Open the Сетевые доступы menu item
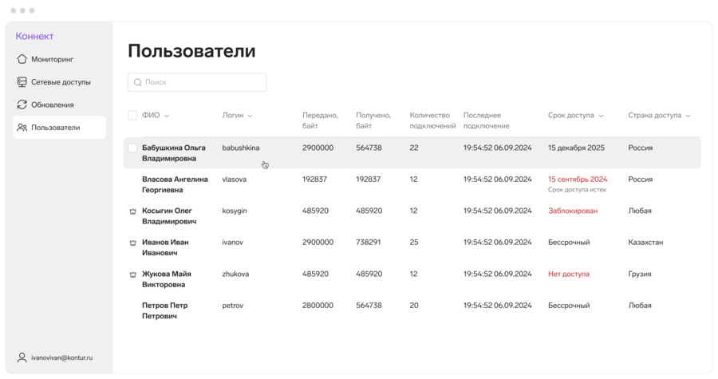 [61, 82]
